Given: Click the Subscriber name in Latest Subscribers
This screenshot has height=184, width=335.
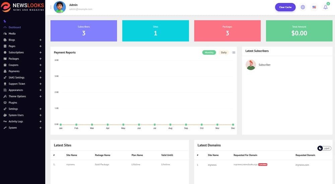Looking at the screenshot, I should point(264,65).
